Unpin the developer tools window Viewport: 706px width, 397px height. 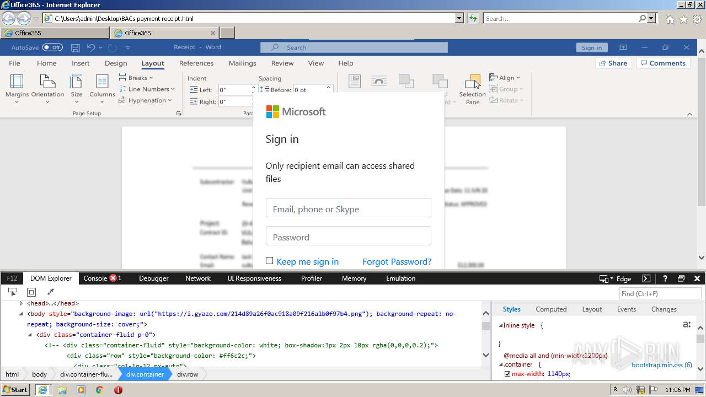click(681, 278)
